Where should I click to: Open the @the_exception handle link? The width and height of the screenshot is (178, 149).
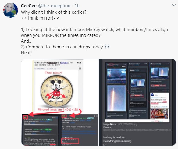pyautogui.click(x=54, y=6)
